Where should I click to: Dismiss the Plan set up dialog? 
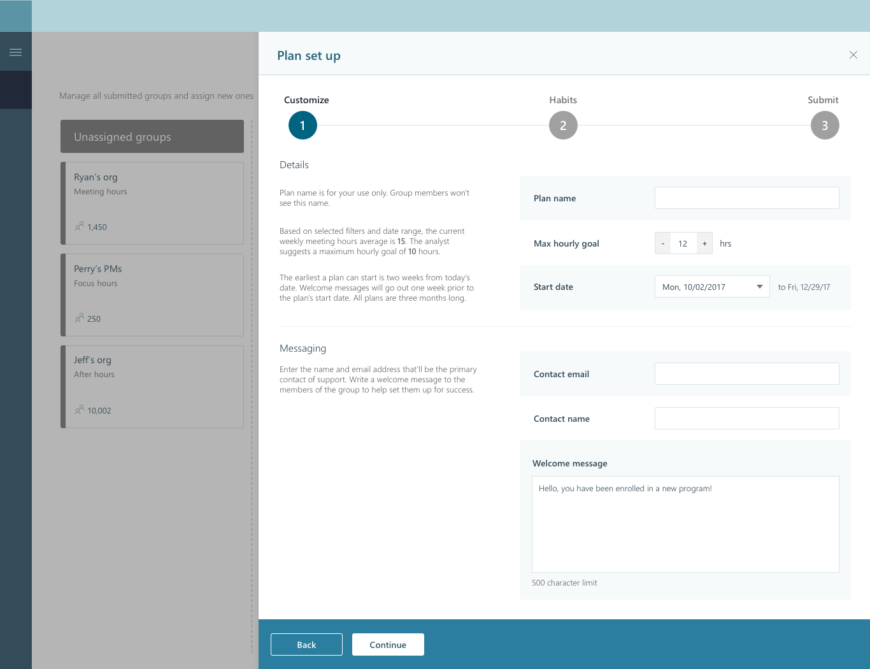click(x=853, y=55)
